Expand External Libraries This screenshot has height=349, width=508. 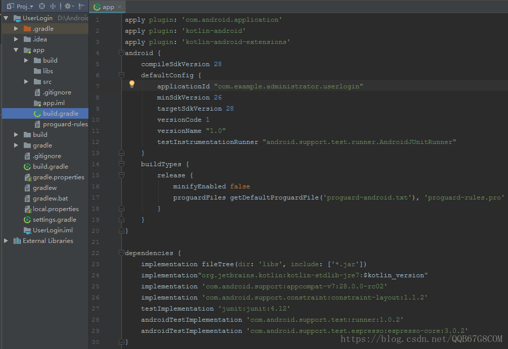6,241
